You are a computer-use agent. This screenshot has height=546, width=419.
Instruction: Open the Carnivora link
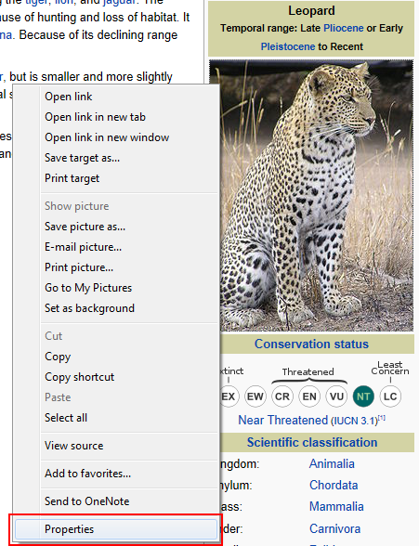click(x=334, y=528)
